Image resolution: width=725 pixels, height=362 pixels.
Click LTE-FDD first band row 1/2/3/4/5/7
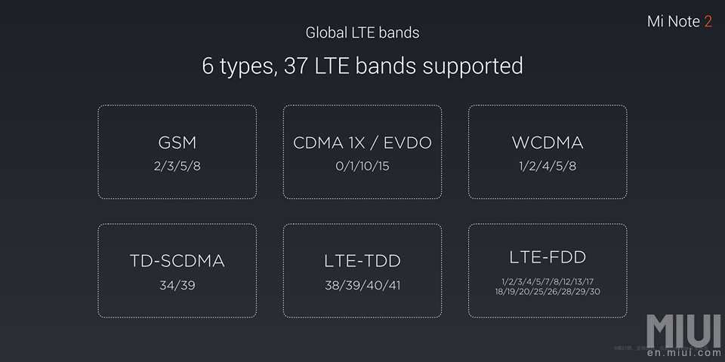(548, 281)
